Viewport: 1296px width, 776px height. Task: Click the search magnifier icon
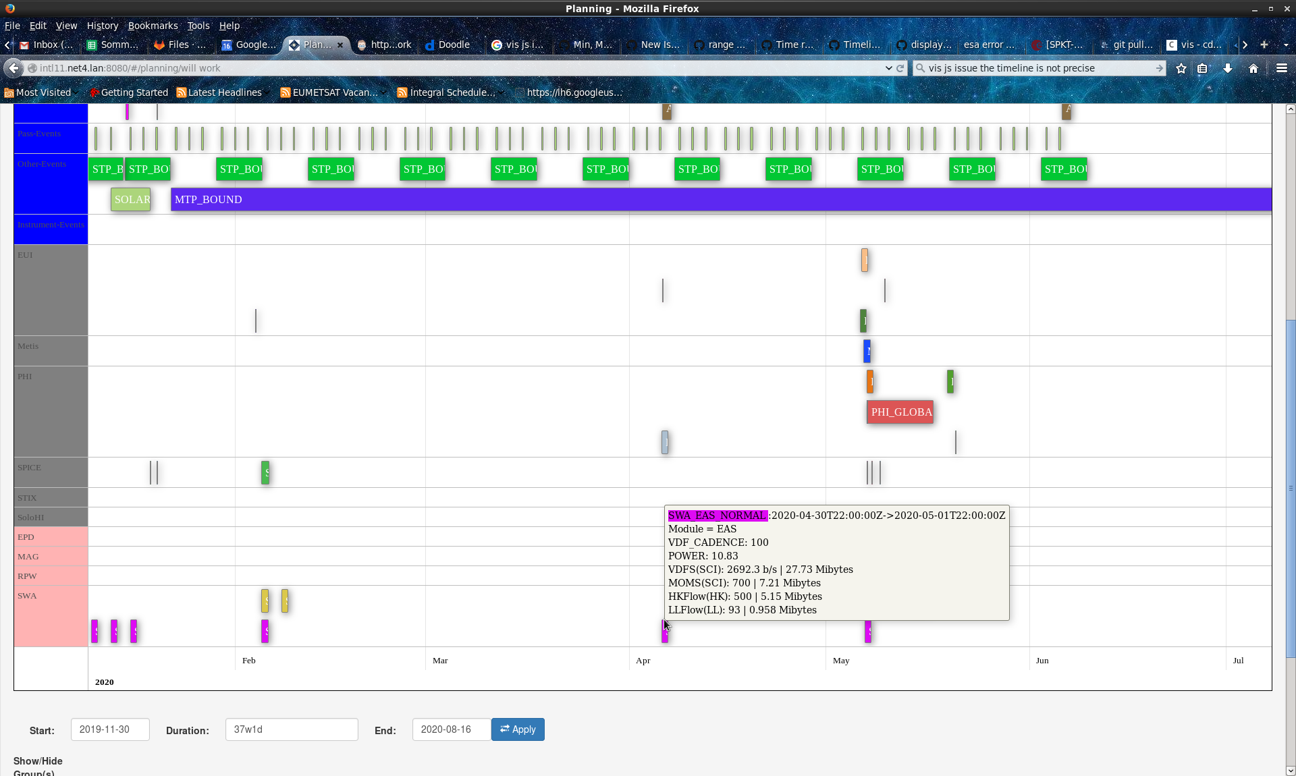pos(920,68)
